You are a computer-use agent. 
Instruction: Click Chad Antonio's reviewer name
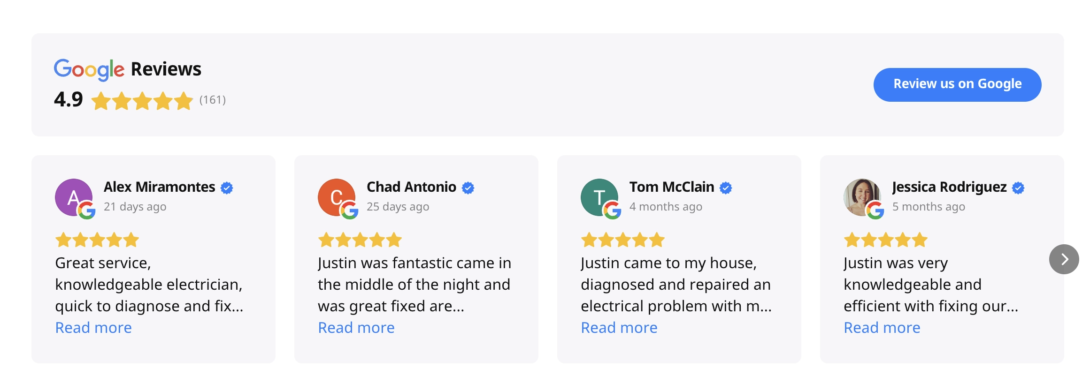411,187
